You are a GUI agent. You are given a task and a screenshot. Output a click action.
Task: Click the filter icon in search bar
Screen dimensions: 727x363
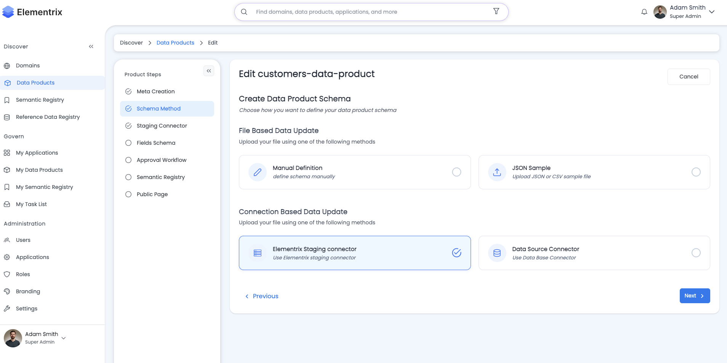pos(496,11)
